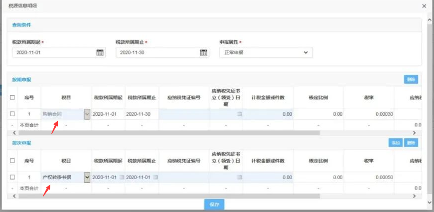Select row 1 checkbox in 按次申报 table
This screenshot has width=434, height=212.
point(12,177)
